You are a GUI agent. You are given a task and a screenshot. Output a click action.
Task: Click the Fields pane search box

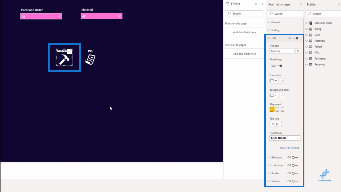coord(323,14)
